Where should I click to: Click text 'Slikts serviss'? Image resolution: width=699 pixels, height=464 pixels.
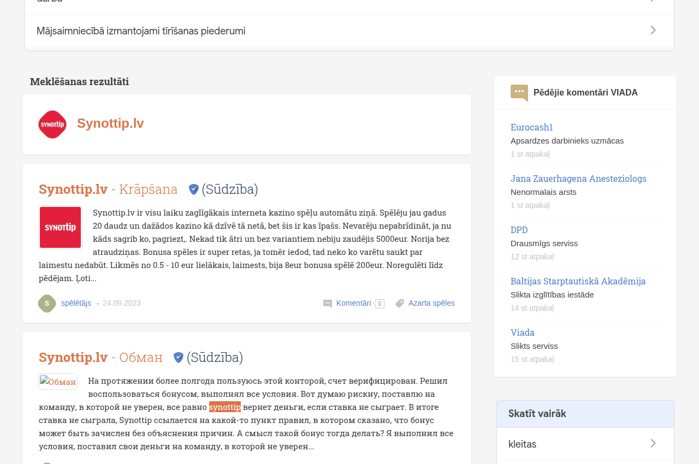pyautogui.click(x=534, y=346)
